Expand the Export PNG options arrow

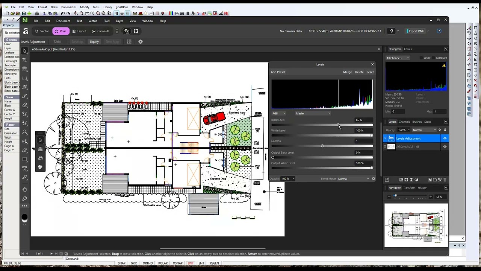pos(428,31)
